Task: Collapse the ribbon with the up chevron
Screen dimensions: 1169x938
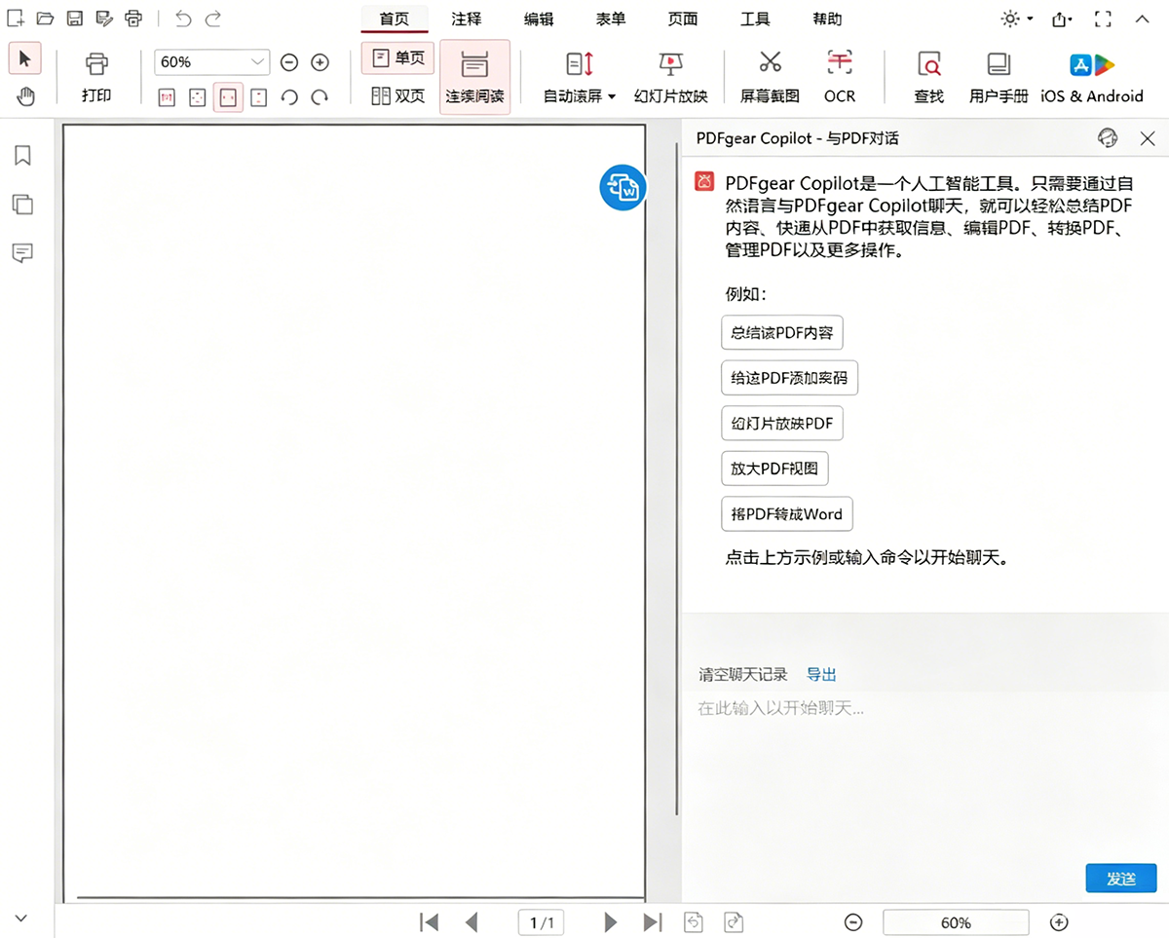Action: (1143, 19)
